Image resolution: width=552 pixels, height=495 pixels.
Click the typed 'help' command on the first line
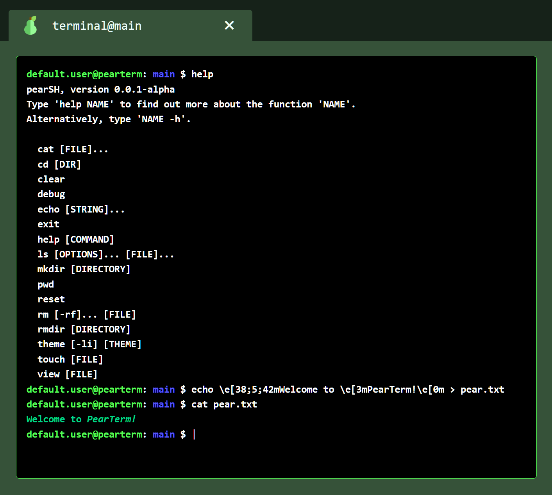coord(202,74)
